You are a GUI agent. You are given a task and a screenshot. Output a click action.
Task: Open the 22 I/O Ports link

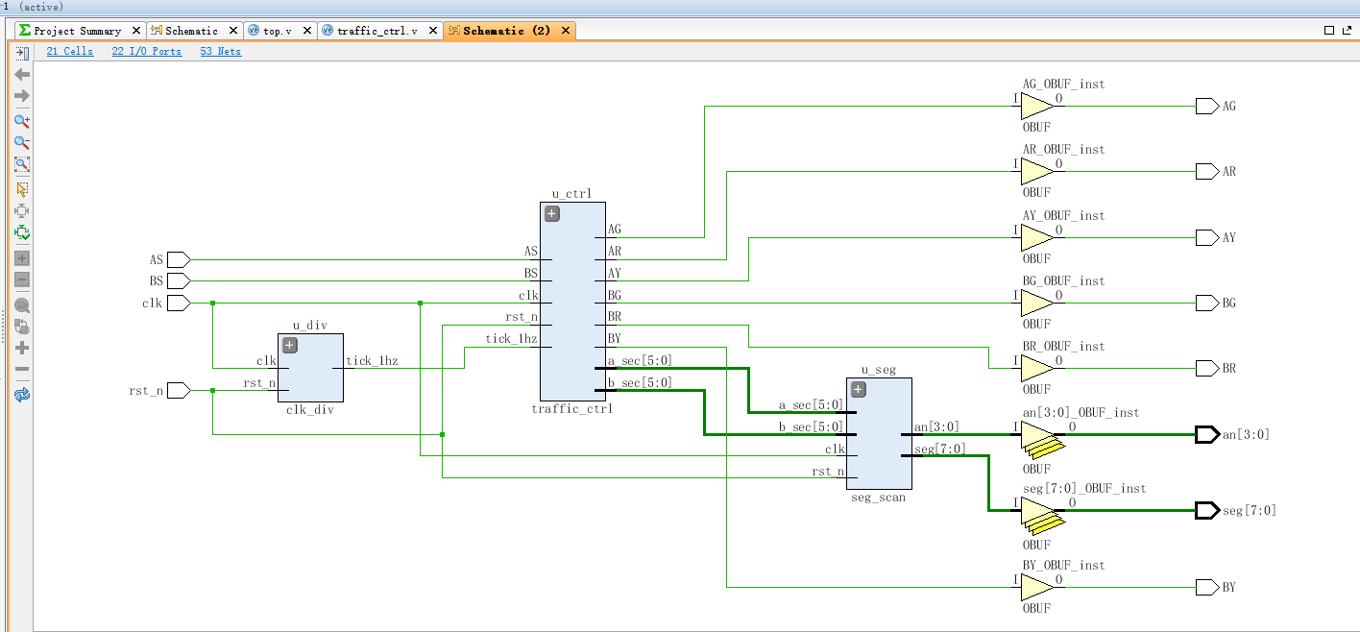pyautogui.click(x=147, y=52)
